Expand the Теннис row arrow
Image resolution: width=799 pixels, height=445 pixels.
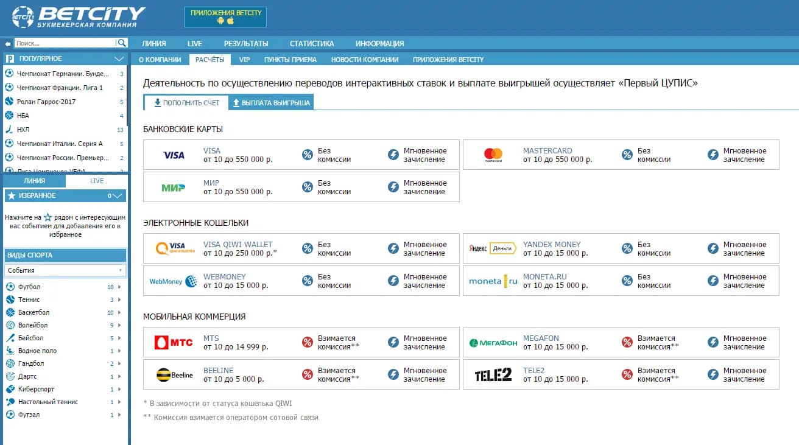pos(119,300)
